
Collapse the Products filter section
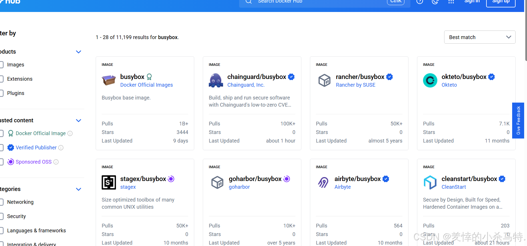(79, 52)
